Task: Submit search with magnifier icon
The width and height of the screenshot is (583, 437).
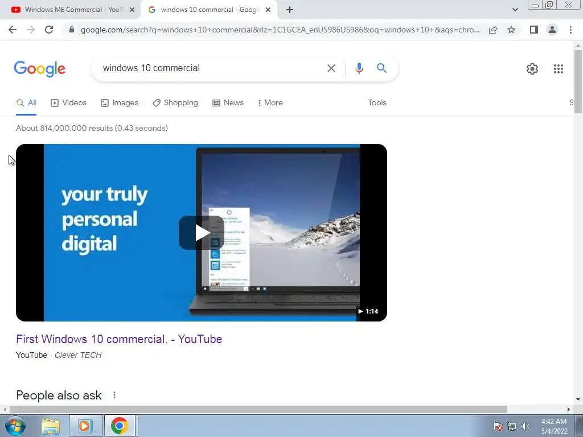Action: [381, 68]
